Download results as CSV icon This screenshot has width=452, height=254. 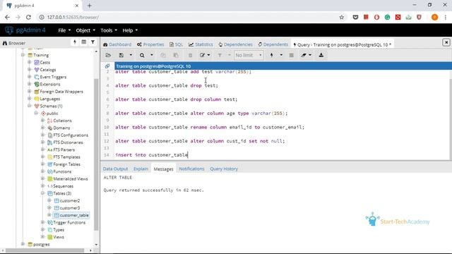pos(321,55)
